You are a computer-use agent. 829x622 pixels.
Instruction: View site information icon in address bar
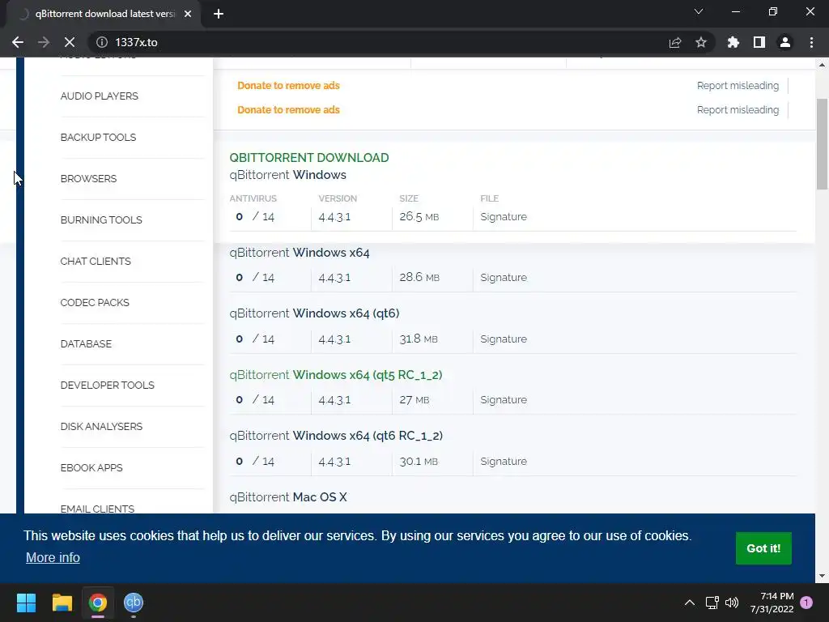[x=102, y=42]
